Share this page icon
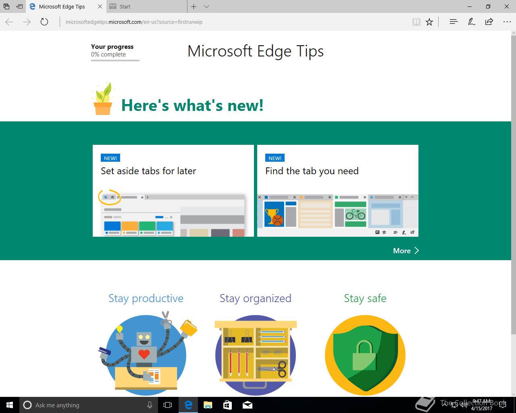516x413 pixels. tap(489, 22)
